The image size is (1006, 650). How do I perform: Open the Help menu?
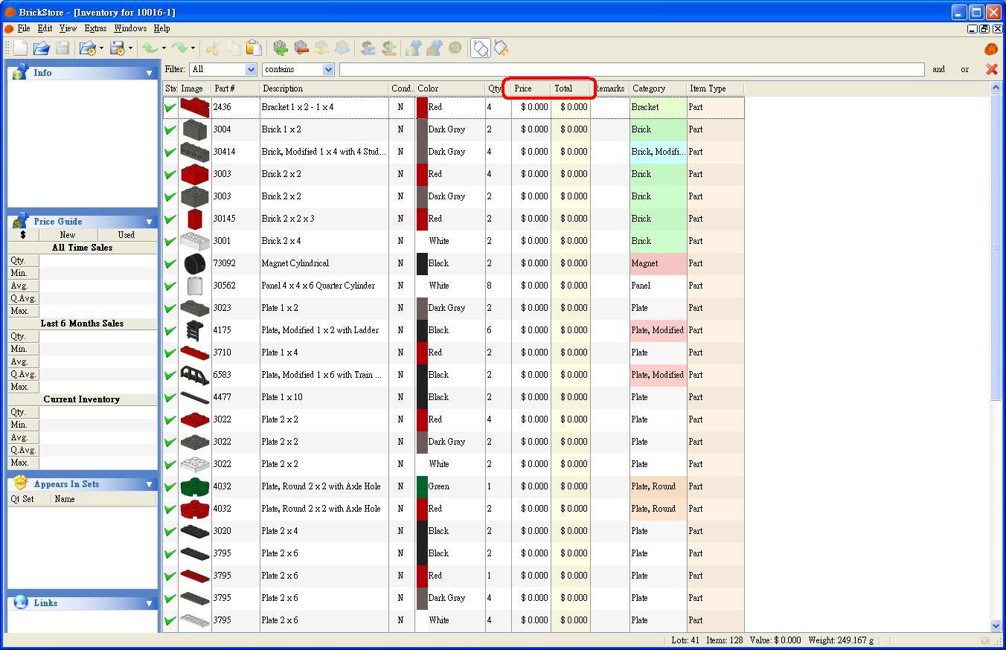coord(161,28)
